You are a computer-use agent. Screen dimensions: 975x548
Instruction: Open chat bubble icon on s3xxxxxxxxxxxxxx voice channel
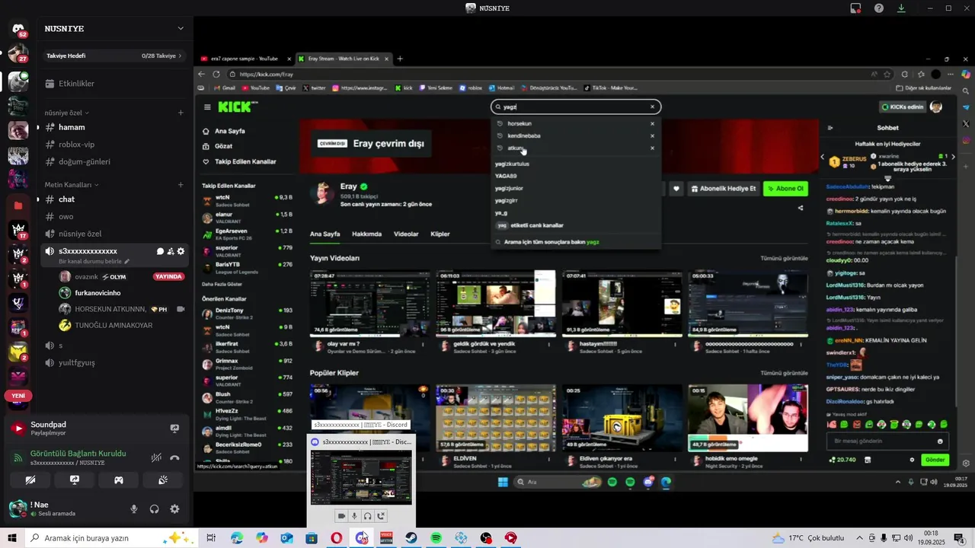click(160, 251)
